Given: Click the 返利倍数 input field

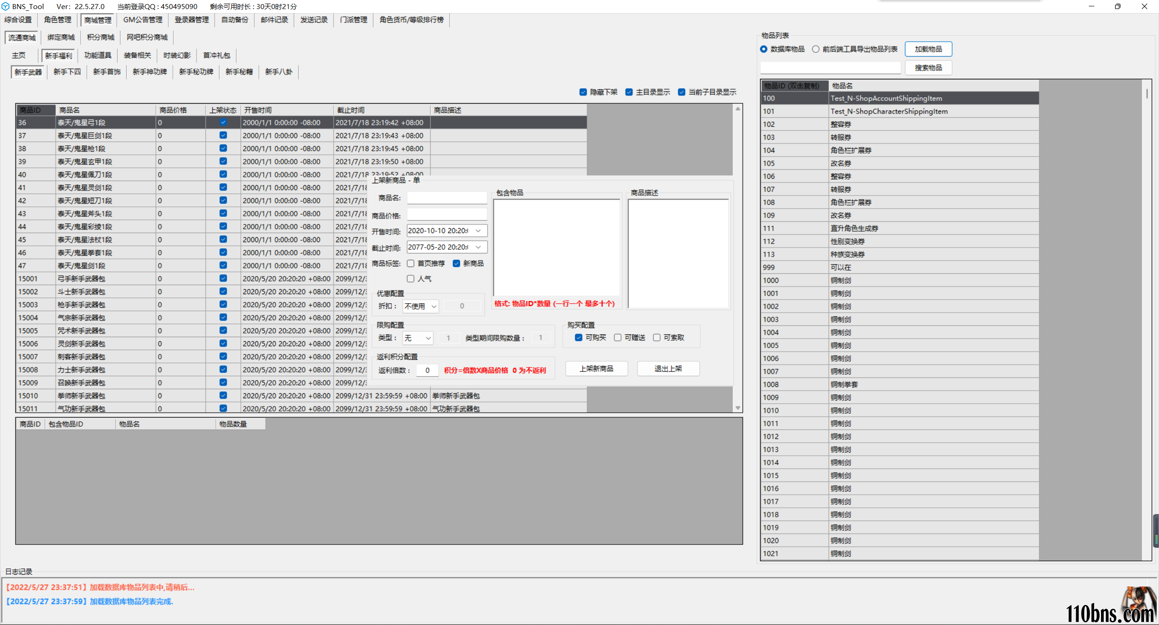Looking at the screenshot, I should (x=427, y=370).
